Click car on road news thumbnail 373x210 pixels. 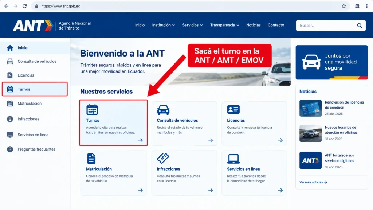coord(310,133)
